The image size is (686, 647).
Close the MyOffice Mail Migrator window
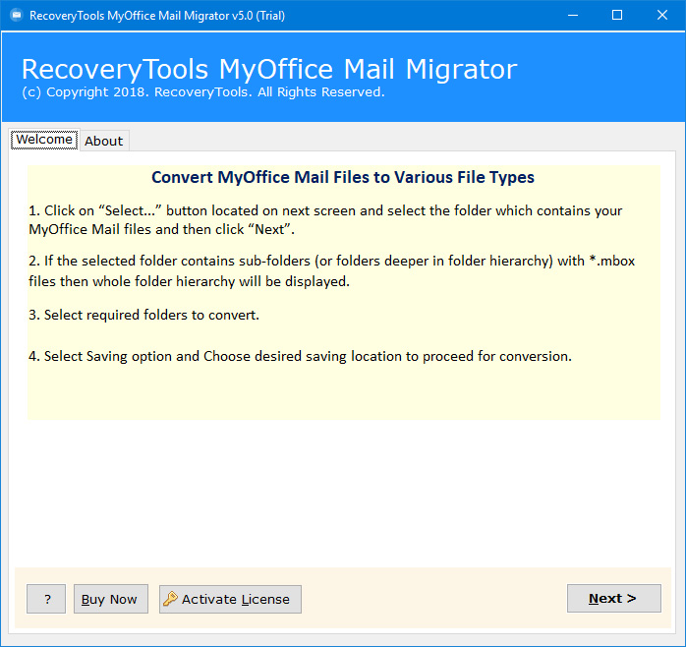(662, 16)
